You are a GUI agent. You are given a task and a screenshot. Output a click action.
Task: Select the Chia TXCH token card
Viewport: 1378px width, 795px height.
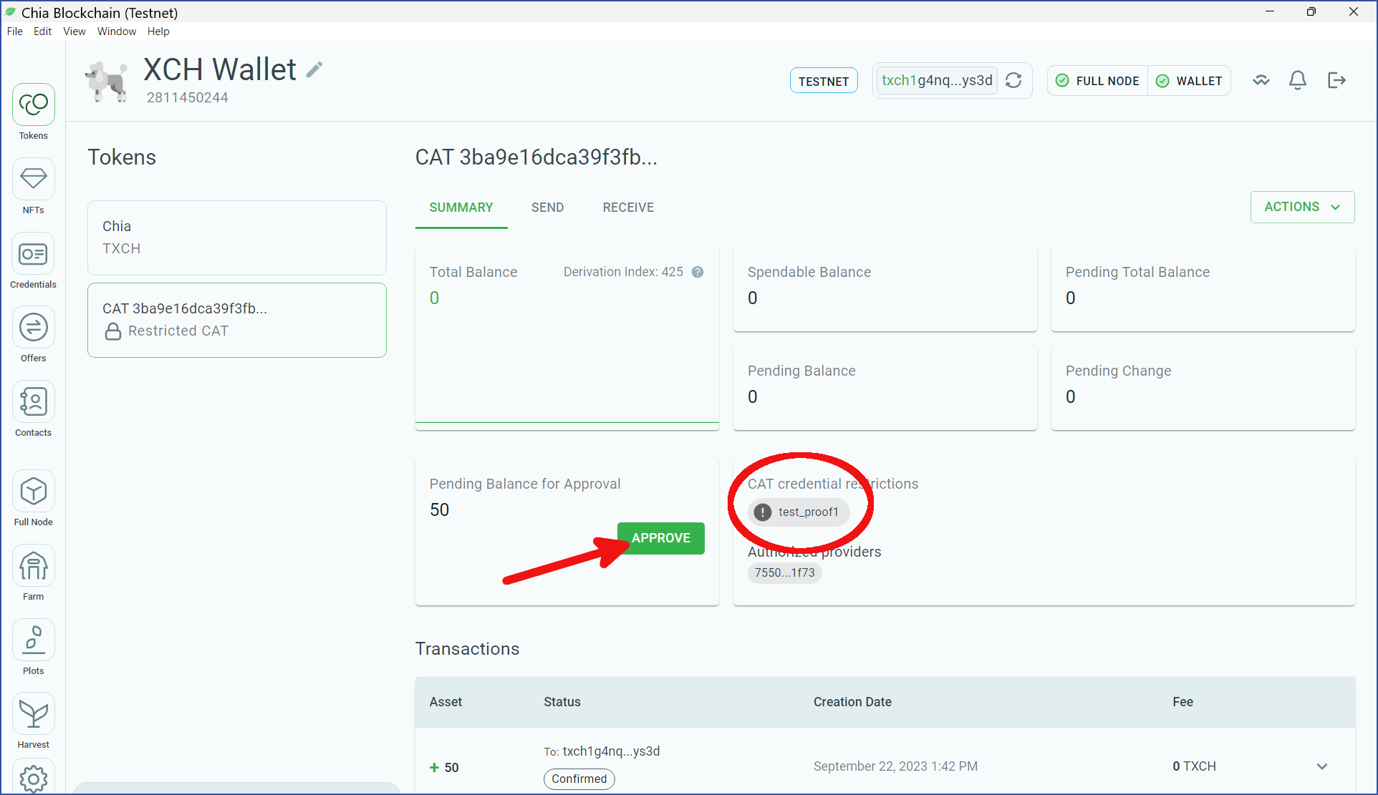point(237,238)
